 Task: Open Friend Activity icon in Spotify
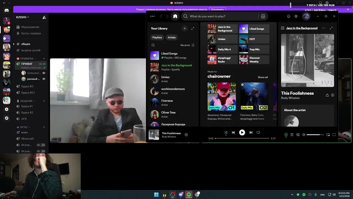[x=296, y=16]
